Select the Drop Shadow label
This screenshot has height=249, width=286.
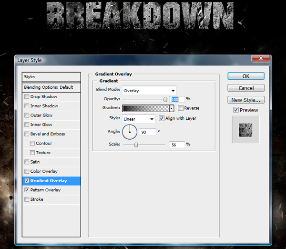[44, 96]
